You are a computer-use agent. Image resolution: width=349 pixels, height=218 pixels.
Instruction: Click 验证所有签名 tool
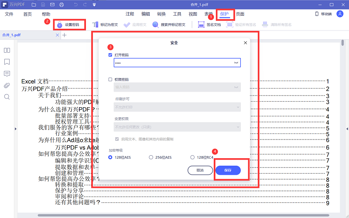(x=241, y=25)
